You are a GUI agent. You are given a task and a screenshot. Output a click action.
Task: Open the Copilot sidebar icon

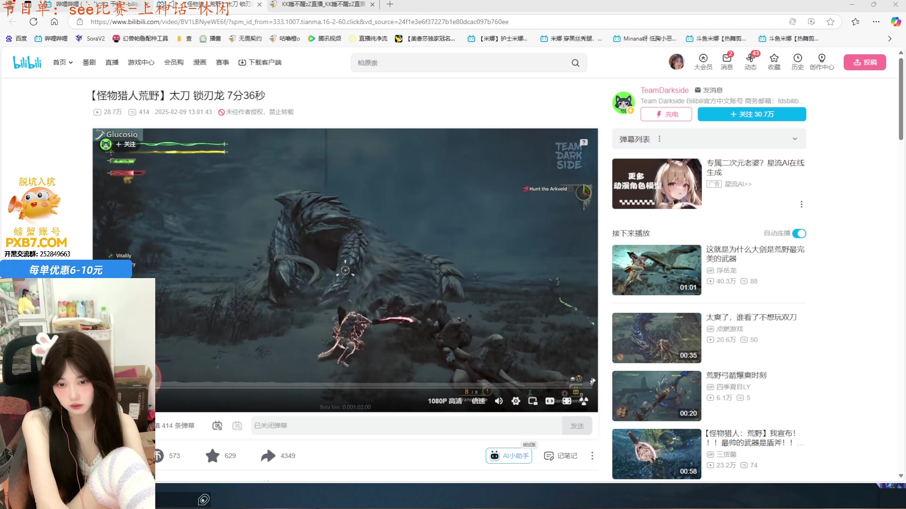point(896,22)
